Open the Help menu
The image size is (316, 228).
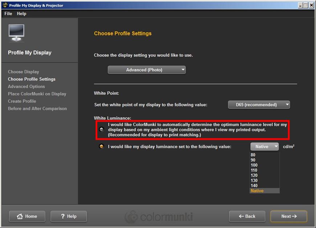pos(21,13)
